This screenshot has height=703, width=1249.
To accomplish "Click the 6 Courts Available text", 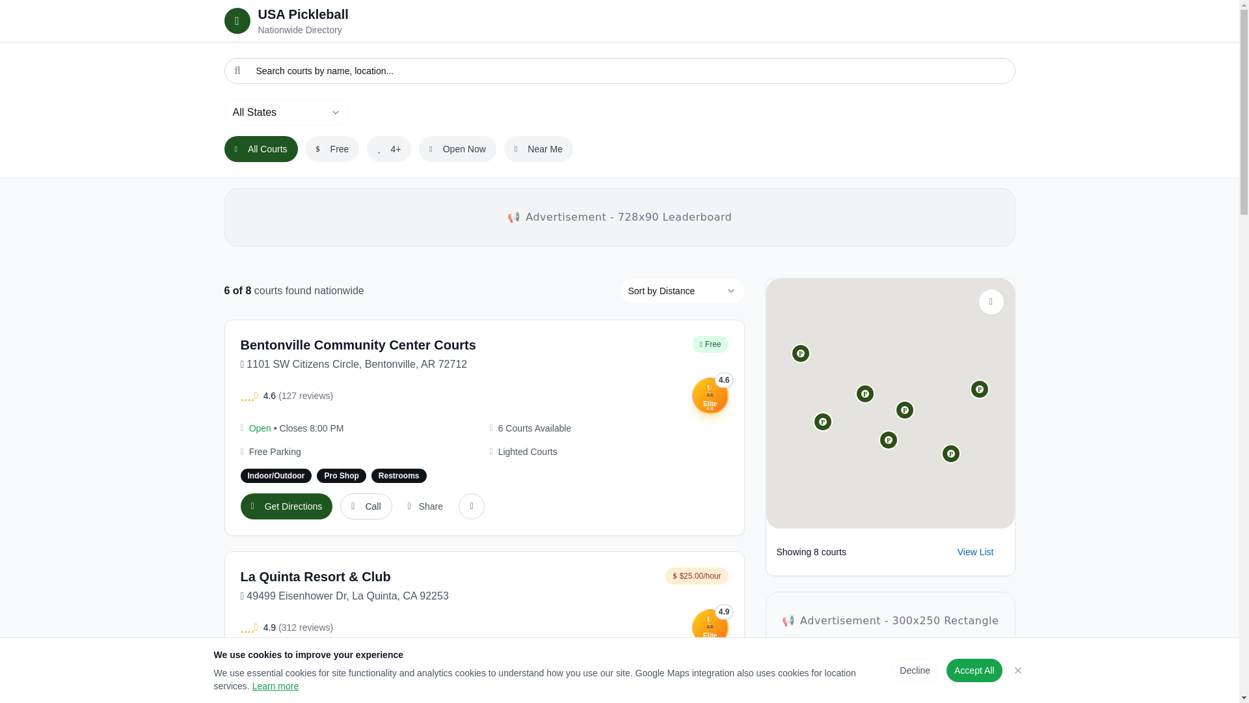I will click(534, 428).
